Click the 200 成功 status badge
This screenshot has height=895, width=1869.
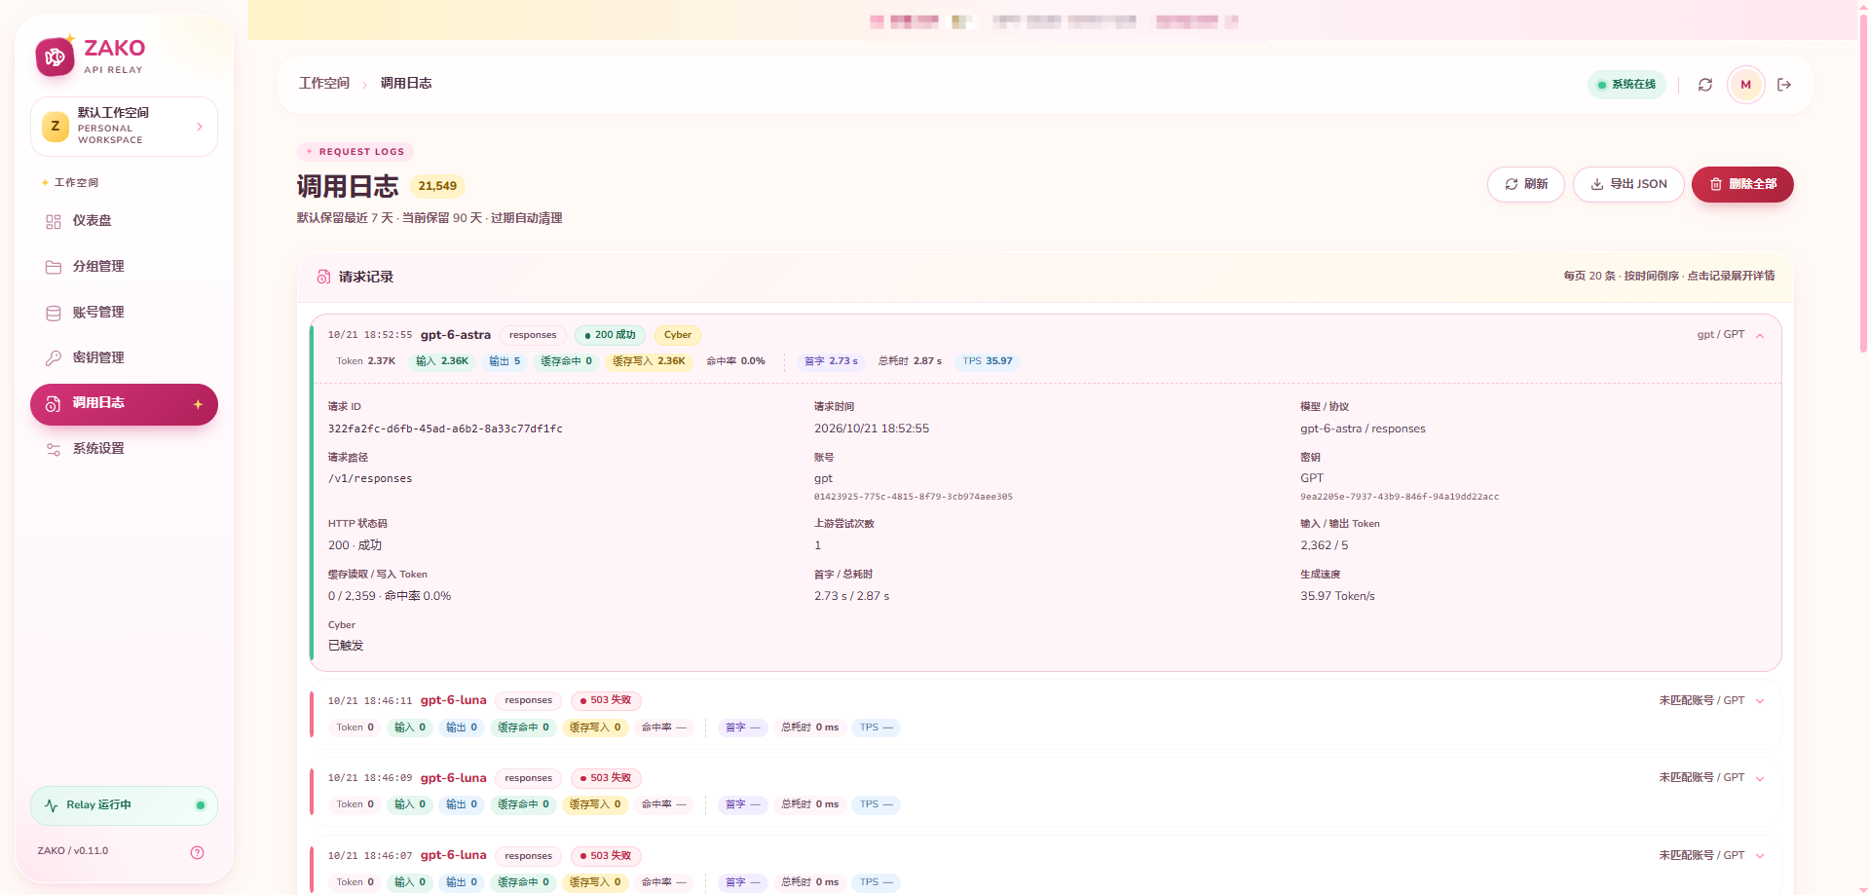(x=610, y=335)
